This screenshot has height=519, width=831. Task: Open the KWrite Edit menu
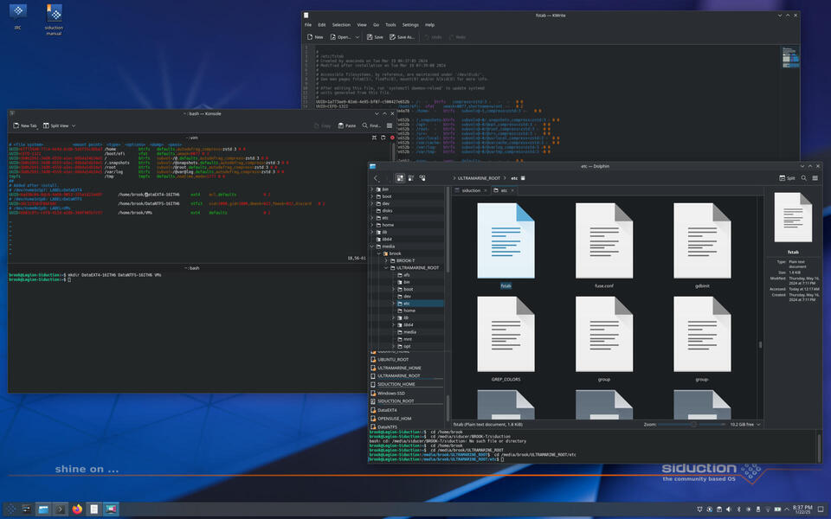(x=322, y=25)
